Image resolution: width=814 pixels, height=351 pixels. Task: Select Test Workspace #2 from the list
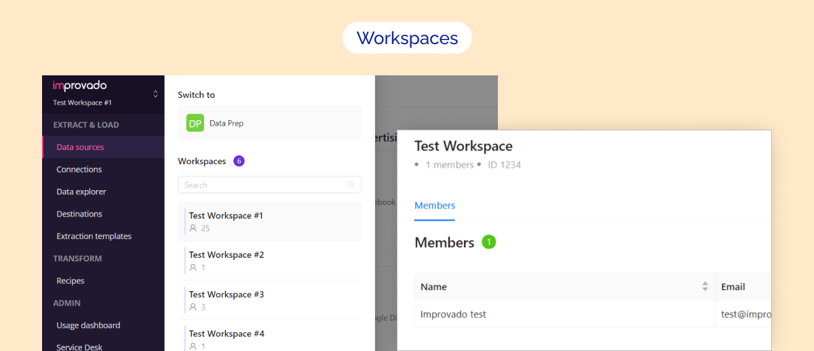coord(226,255)
